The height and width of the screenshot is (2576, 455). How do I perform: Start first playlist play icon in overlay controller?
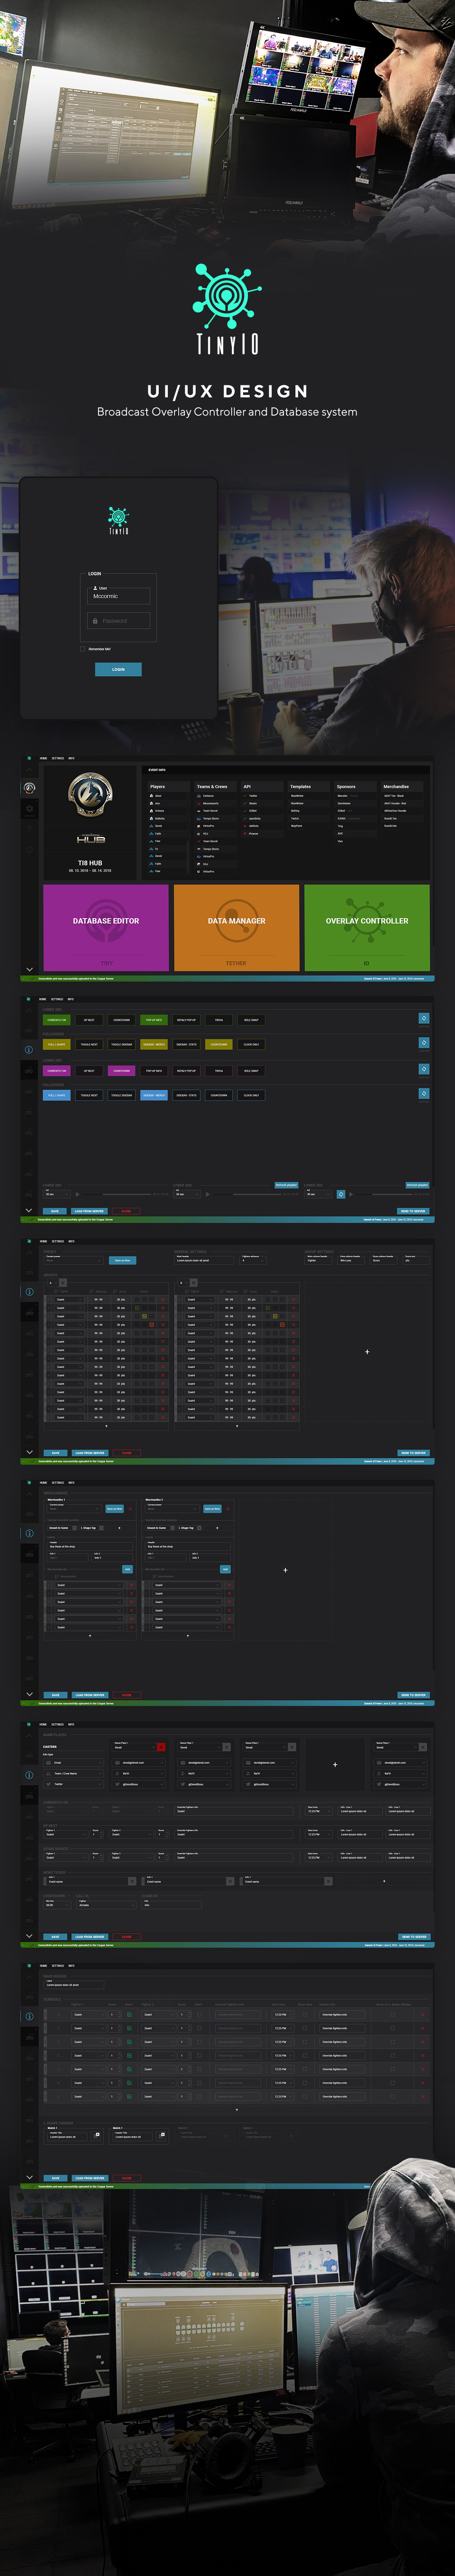click(x=77, y=1194)
